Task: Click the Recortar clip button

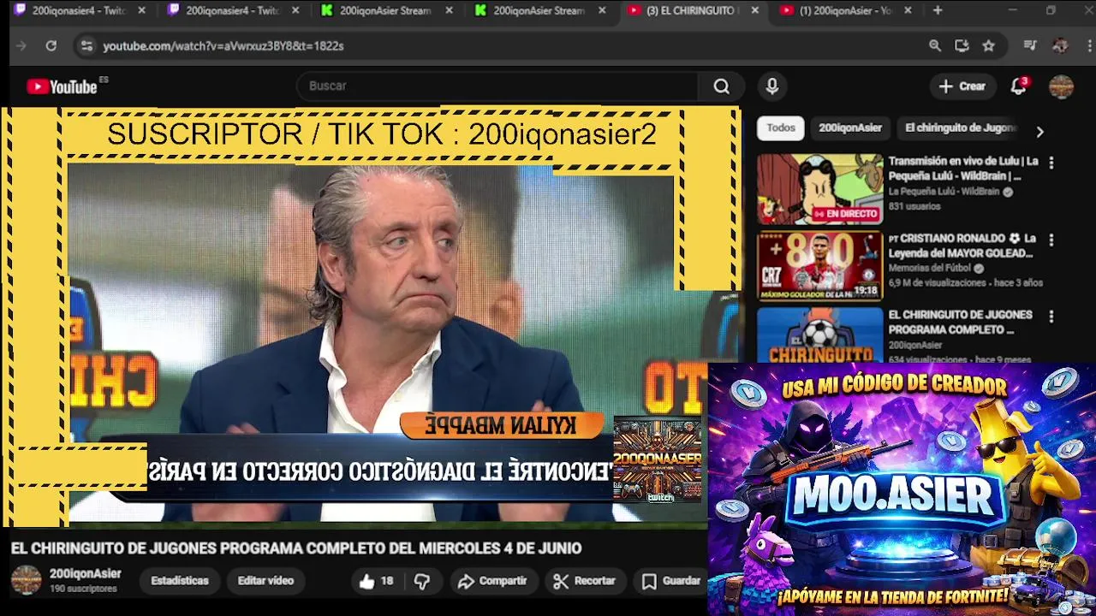Action: click(585, 581)
